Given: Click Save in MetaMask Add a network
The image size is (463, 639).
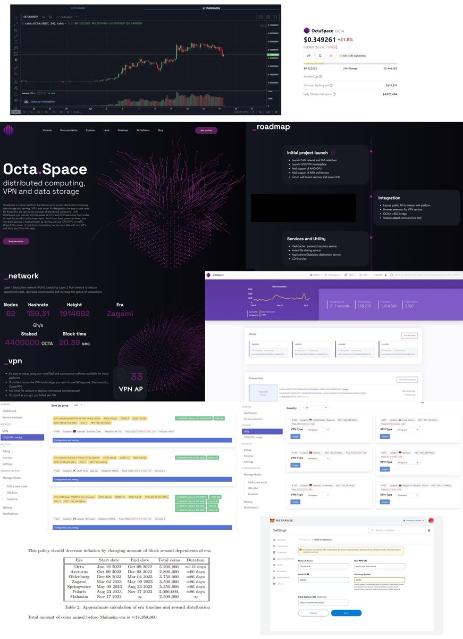Looking at the screenshot, I should click(x=346, y=613).
